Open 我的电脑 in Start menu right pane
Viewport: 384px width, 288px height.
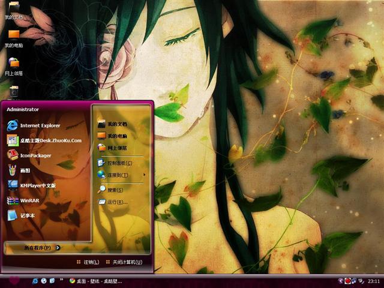tap(112, 136)
